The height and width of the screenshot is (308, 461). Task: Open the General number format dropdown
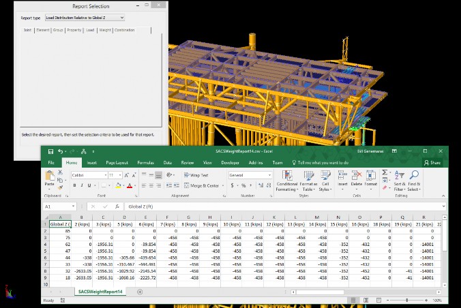[x=269, y=175]
